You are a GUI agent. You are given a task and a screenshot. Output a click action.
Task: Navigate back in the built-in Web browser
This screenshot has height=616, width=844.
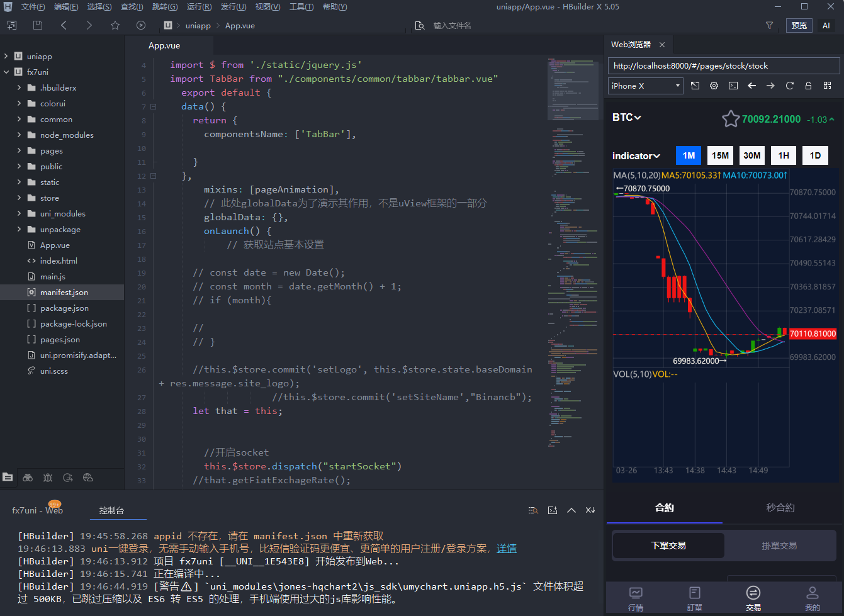[x=752, y=86]
